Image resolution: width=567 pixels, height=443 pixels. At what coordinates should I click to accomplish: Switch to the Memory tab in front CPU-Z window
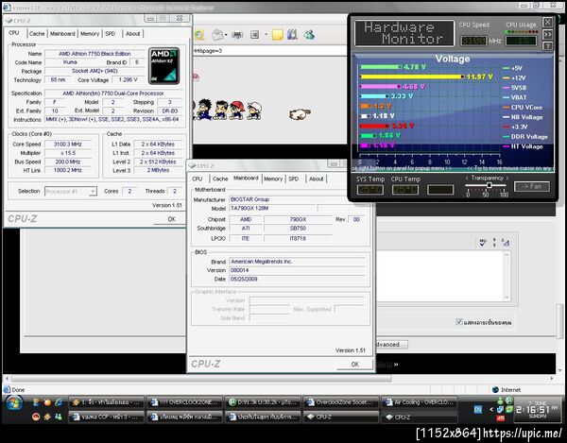coord(273,179)
